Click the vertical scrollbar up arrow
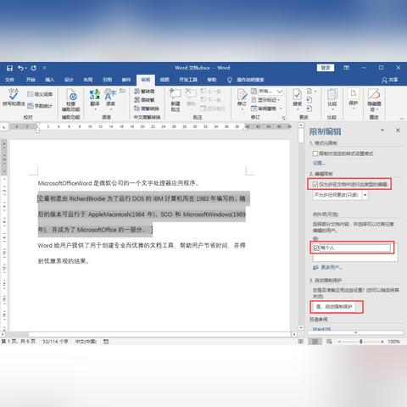 (301, 125)
